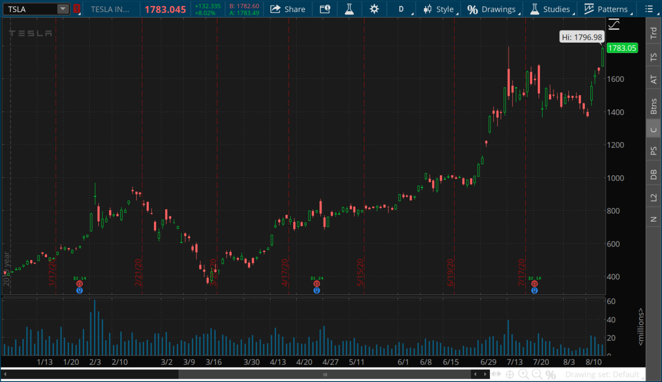
Task: Click the TESLA IN... company name label
Action: [110, 9]
